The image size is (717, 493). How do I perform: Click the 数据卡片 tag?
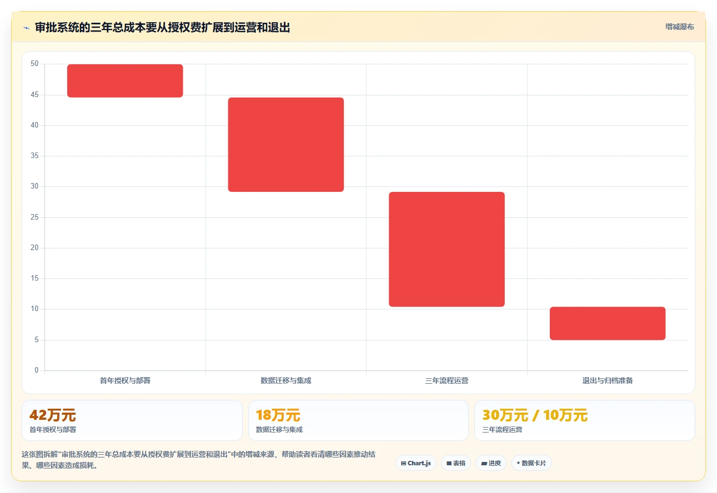[532, 463]
